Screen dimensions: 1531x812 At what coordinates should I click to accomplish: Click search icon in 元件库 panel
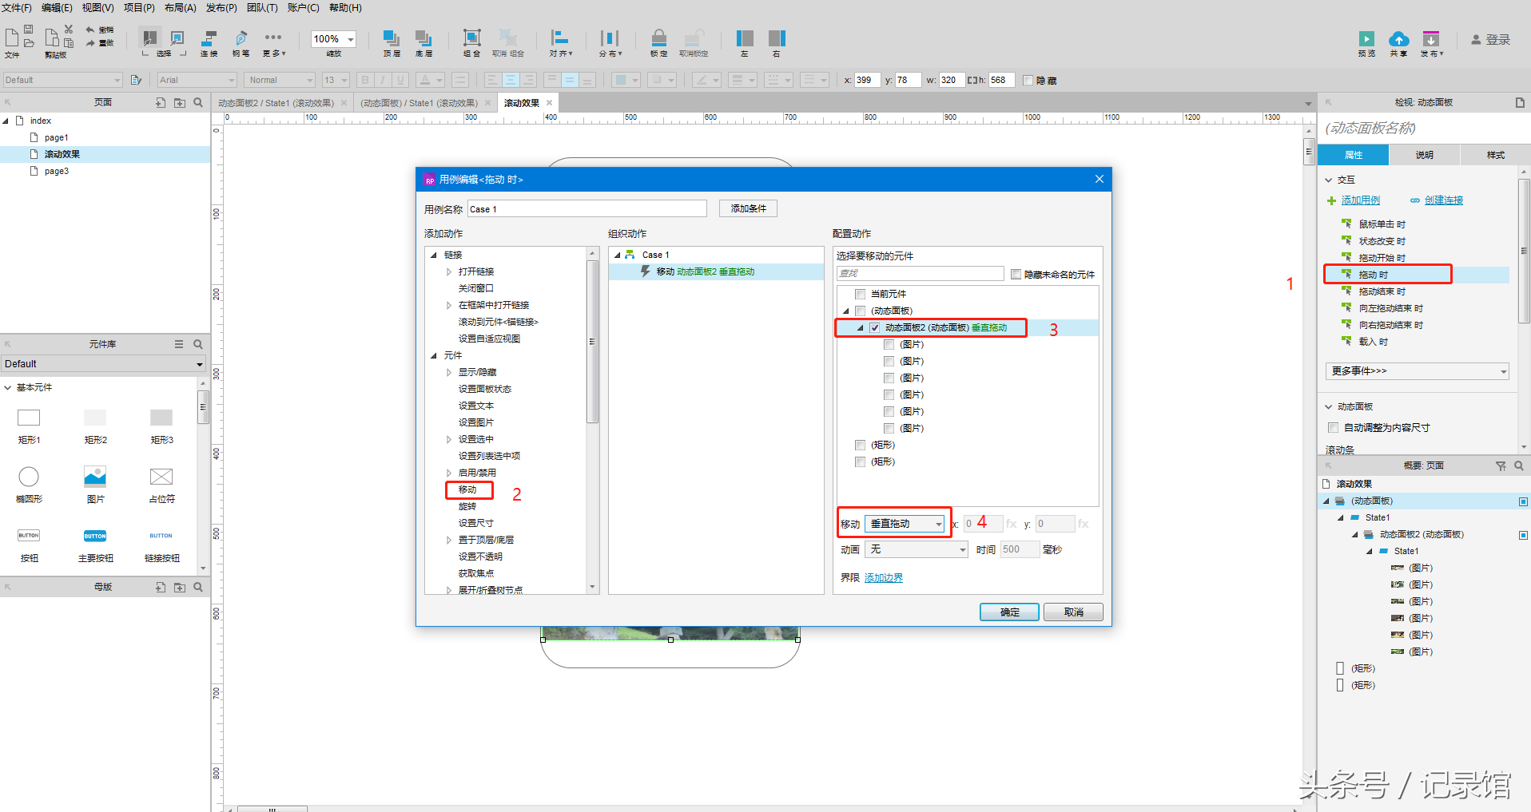(x=198, y=344)
